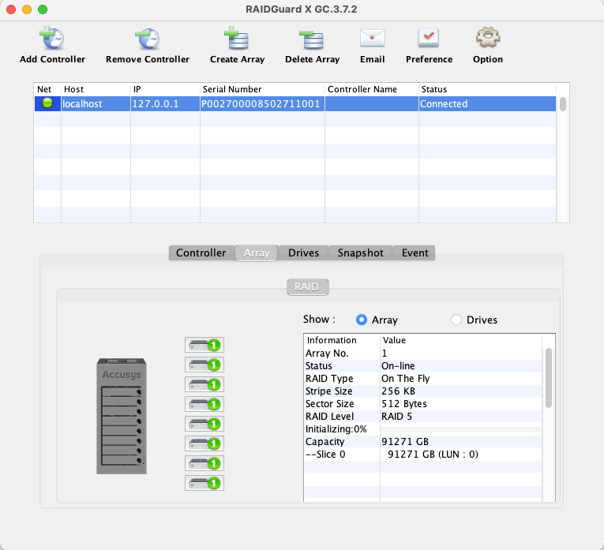Switch to the Event tab
604x550 pixels.
point(415,253)
